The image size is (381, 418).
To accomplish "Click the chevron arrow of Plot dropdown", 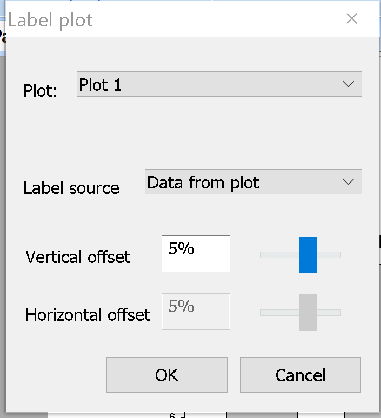I will [349, 84].
